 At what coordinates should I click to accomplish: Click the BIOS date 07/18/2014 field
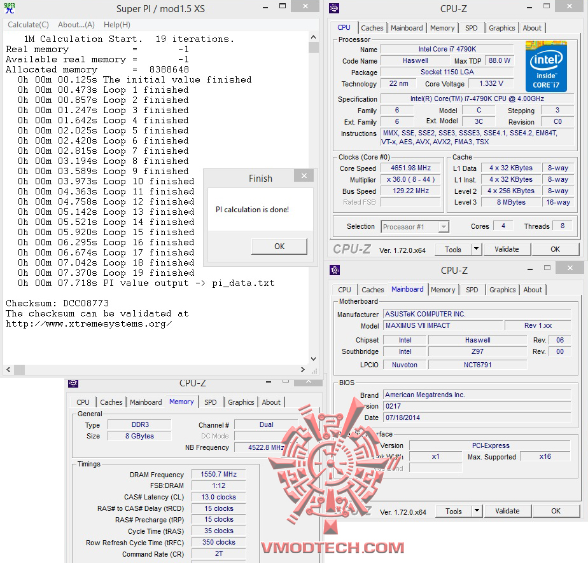(477, 417)
